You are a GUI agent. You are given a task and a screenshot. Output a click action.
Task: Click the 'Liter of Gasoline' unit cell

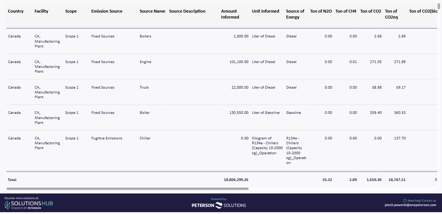pyautogui.click(x=266, y=113)
